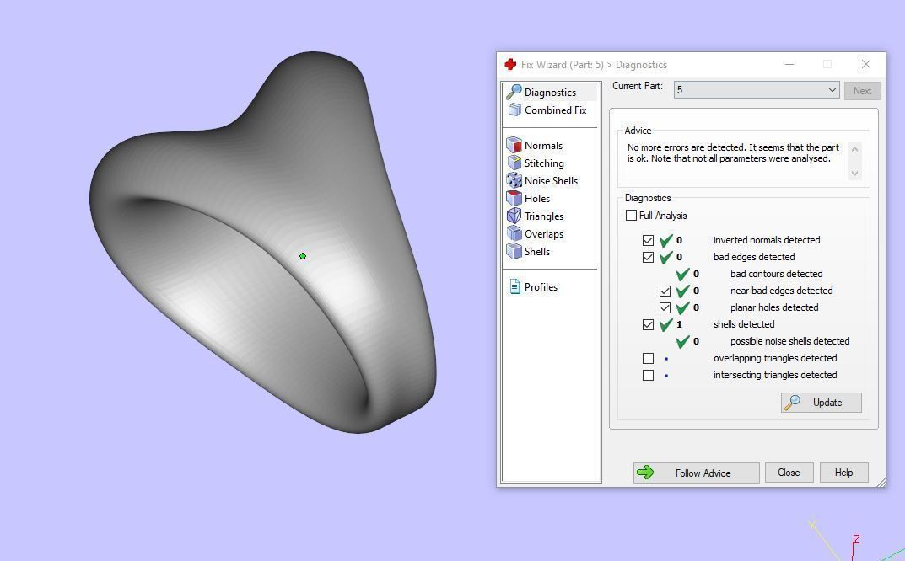Click the 'Current Part:' label
Viewport: 905px width, 561px height.
[x=638, y=86]
